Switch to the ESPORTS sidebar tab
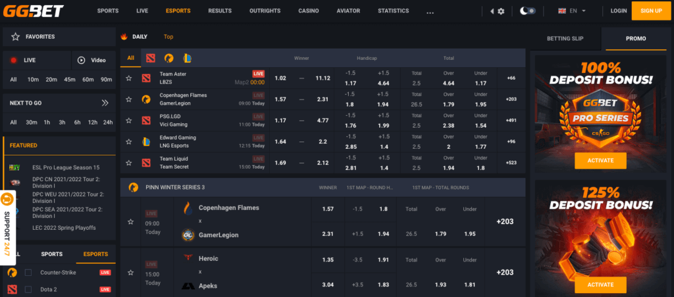 coord(96,254)
